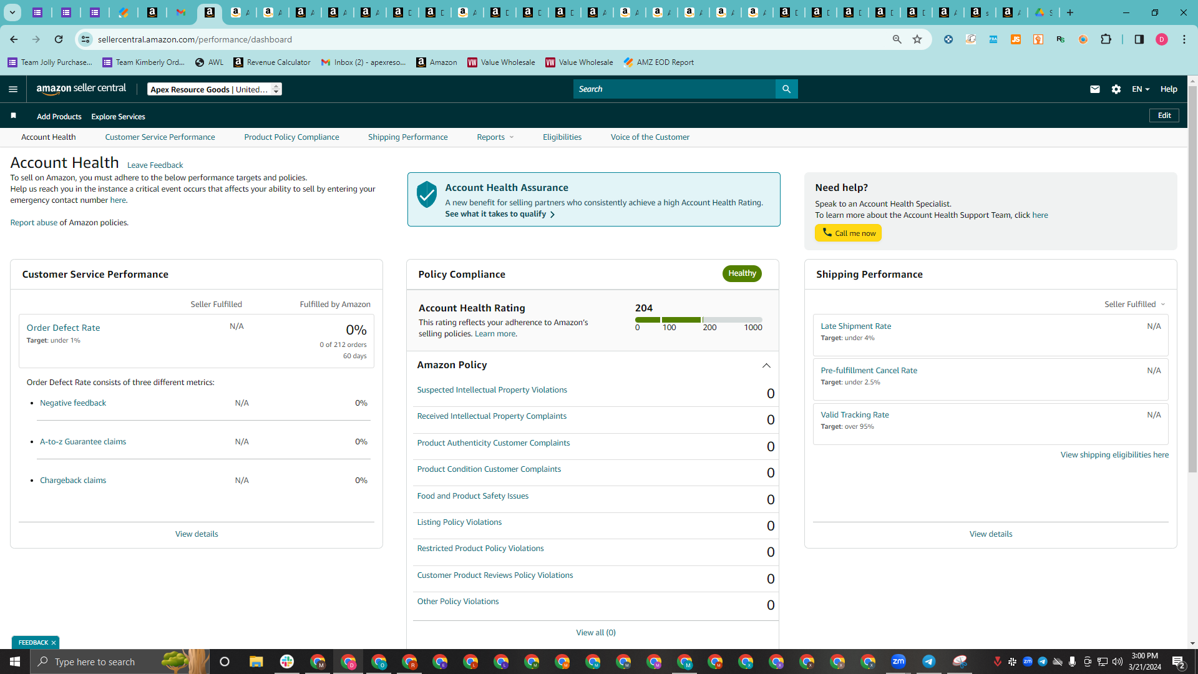Click the Windows taskbar search box

[x=119, y=662]
